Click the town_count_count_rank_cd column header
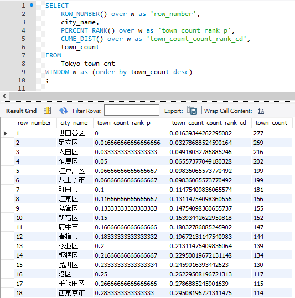295x298 pixels. tap(210, 123)
